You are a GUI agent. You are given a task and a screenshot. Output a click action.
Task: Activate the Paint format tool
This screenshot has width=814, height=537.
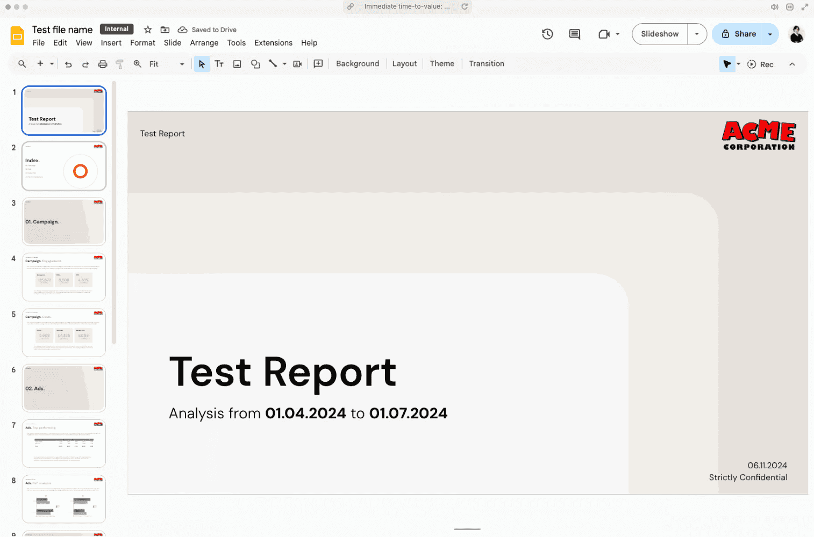tap(119, 63)
